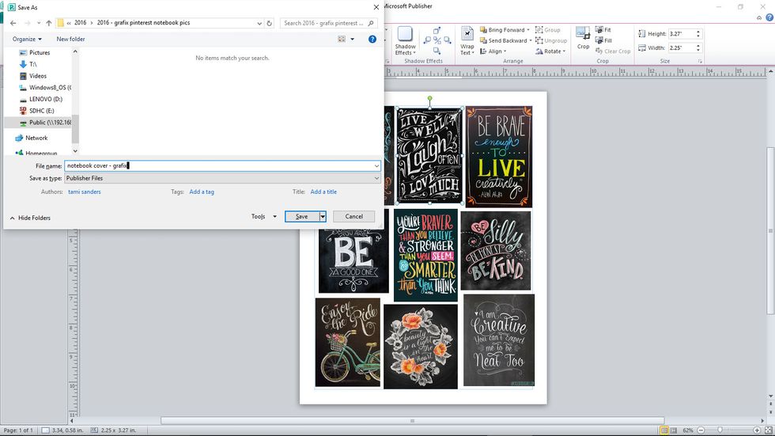The width and height of the screenshot is (775, 436).
Task: Nudge shadow up
Action: point(437,31)
